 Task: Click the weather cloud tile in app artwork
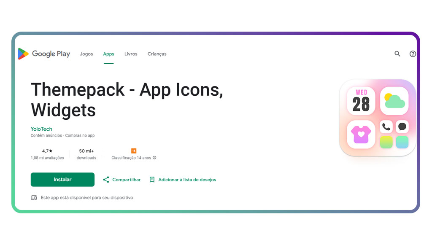[x=394, y=101]
